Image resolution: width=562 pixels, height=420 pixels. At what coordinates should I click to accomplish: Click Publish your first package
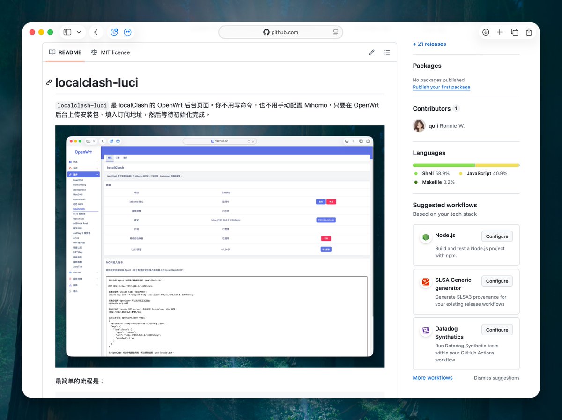point(441,87)
